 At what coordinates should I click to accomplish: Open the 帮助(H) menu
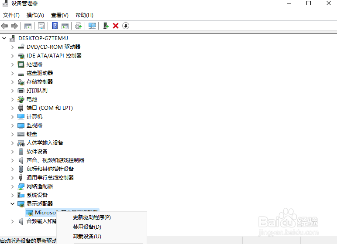coord(84,15)
